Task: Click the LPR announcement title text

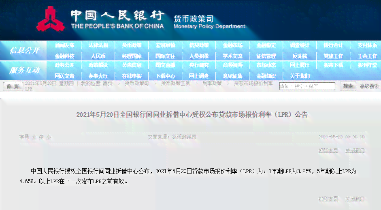Action: click(192, 114)
